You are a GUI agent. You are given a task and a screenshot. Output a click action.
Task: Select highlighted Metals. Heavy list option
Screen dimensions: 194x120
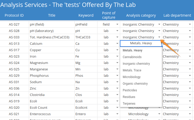(x=133, y=50)
